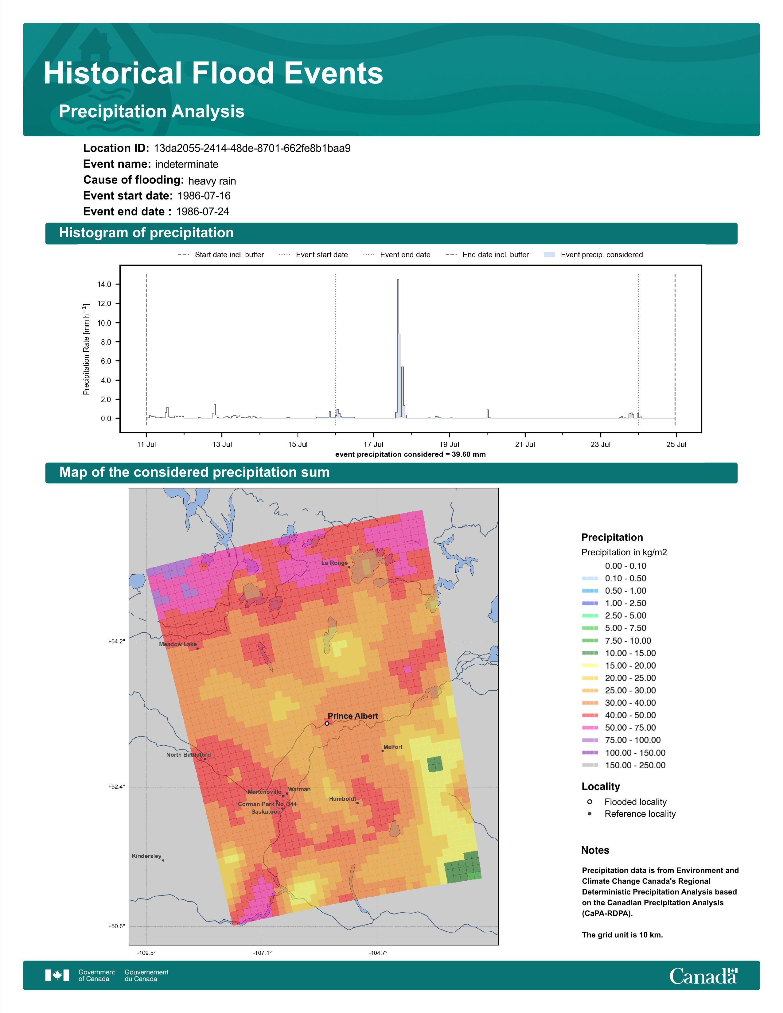This screenshot has height=1013, width=783.
Task: Click the event end date 1986-07-24
Action: point(203,212)
